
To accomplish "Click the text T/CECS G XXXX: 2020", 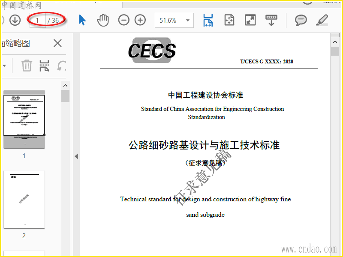I will pos(266,62).
